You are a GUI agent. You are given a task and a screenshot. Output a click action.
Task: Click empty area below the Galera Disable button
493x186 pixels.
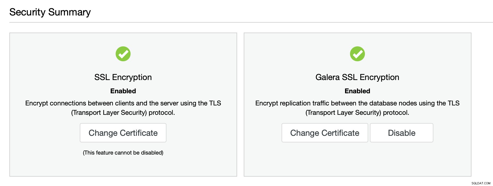pyautogui.click(x=402, y=160)
